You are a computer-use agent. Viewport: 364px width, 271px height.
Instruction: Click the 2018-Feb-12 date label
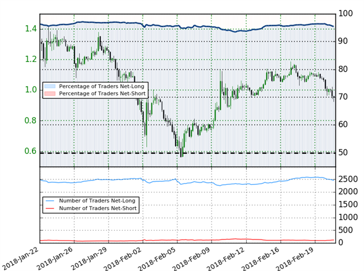(226, 259)
